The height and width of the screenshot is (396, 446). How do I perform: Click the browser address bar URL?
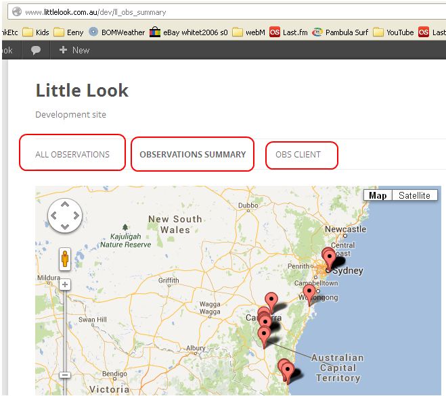[95, 12]
